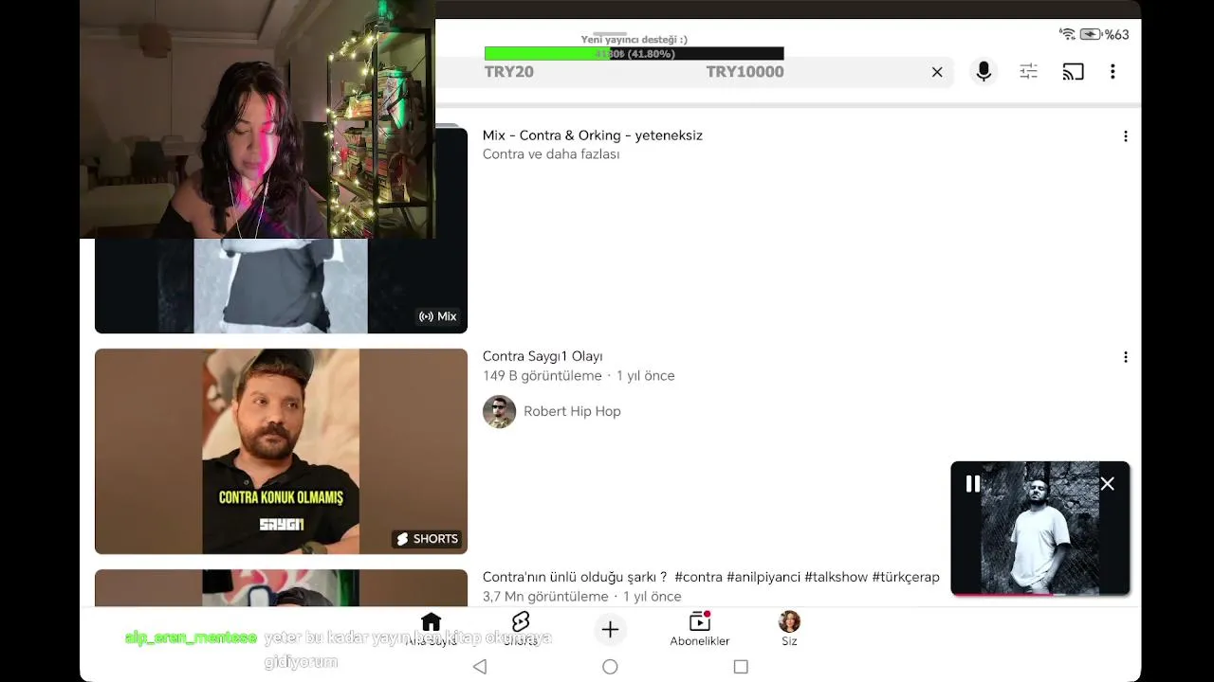Go to the Home tab
This screenshot has width=1214, height=682.
tap(432, 628)
